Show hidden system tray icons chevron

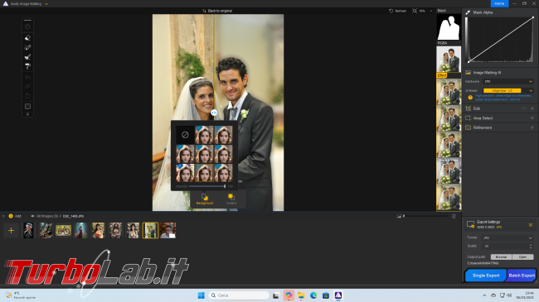pyautogui.click(x=484, y=295)
